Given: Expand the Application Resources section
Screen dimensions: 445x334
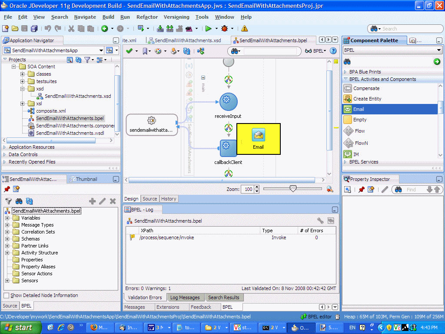Looking at the screenshot, I should [x=4, y=147].
